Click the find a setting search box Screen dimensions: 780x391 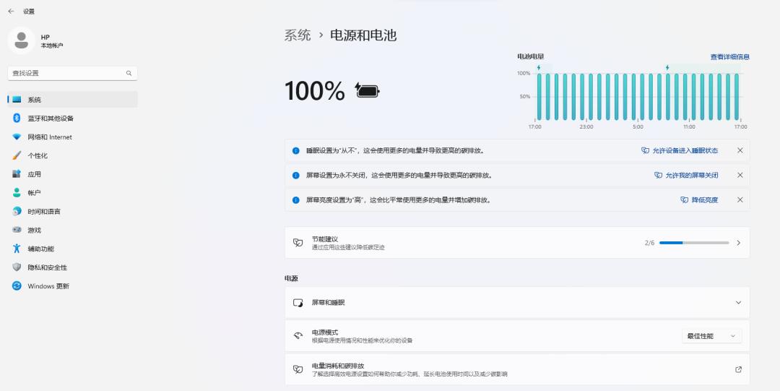coord(73,73)
